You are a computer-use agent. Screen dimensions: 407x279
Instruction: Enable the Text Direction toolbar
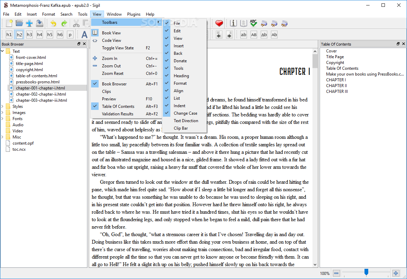[x=185, y=121]
